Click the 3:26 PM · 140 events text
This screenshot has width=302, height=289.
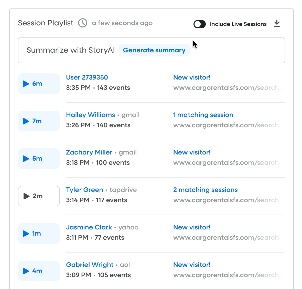pos(98,125)
